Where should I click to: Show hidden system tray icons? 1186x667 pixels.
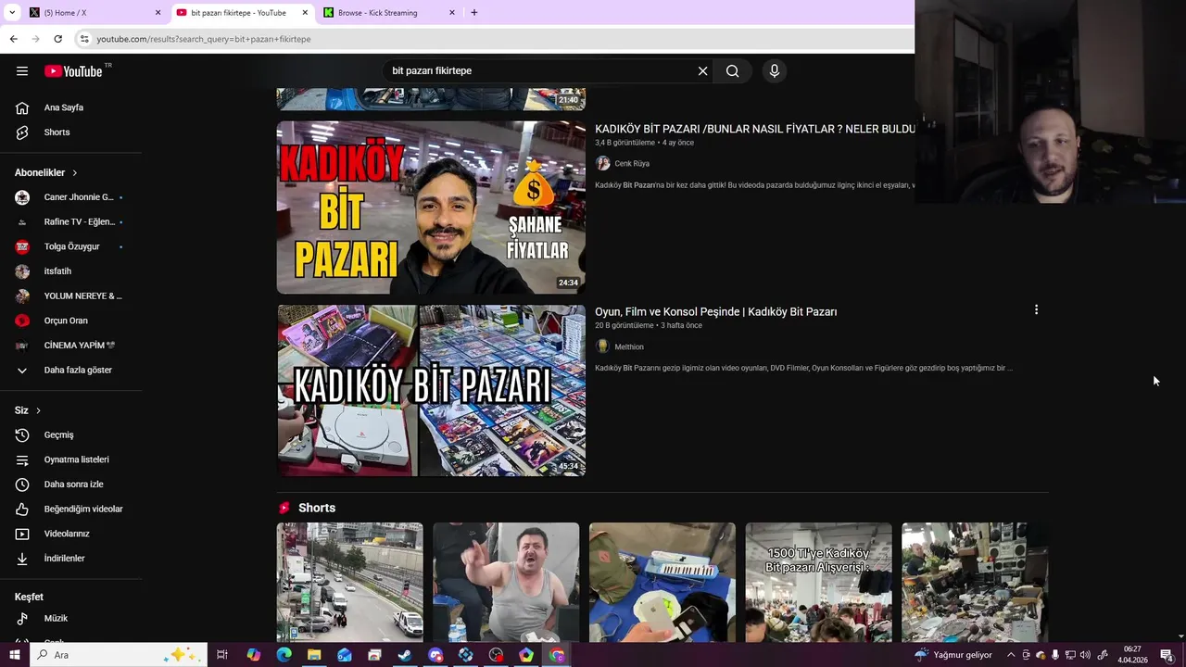1011,655
